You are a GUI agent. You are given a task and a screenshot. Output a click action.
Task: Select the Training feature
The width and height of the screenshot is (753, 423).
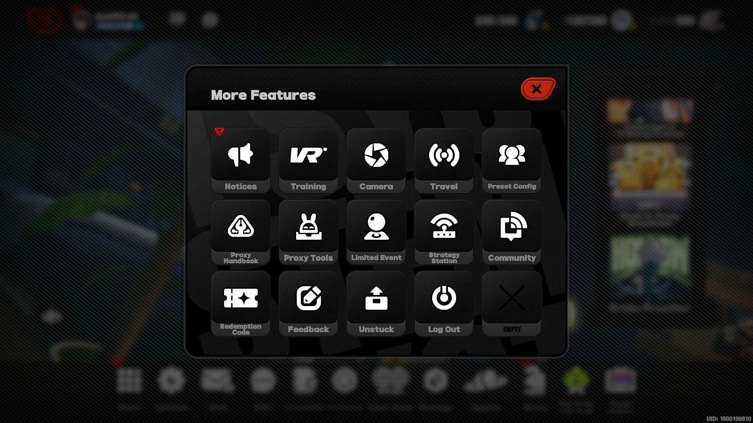pyautogui.click(x=309, y=160)
